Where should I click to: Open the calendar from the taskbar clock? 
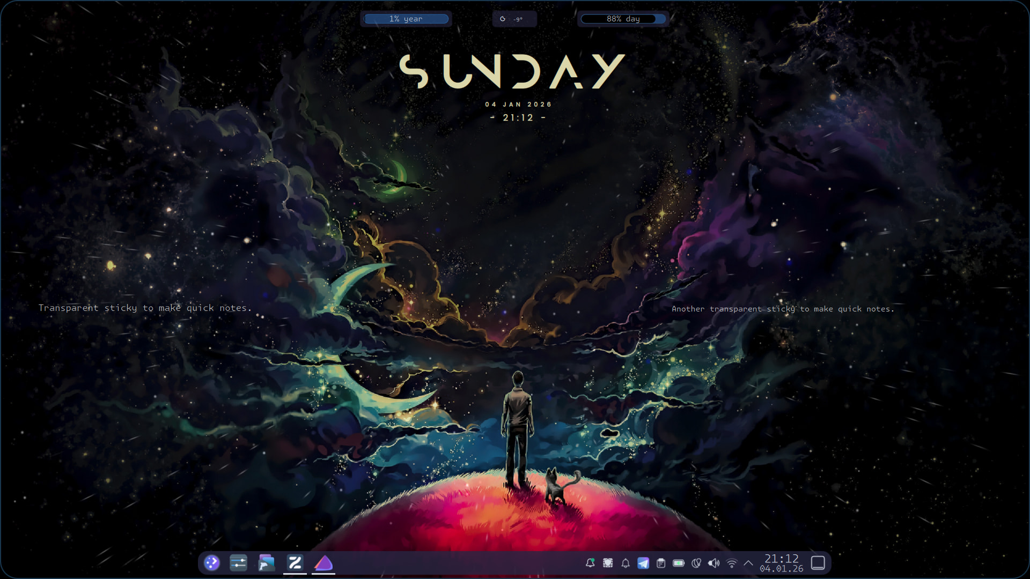[x=782, y=563]
